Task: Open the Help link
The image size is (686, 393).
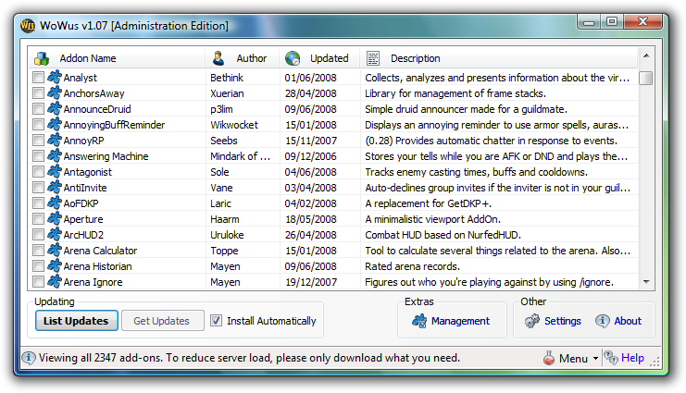Action: point(632,358)
